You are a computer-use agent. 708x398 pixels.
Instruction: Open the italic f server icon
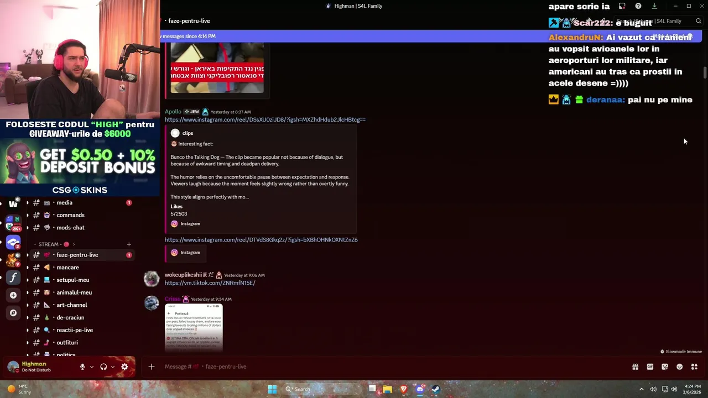[13, 277]
